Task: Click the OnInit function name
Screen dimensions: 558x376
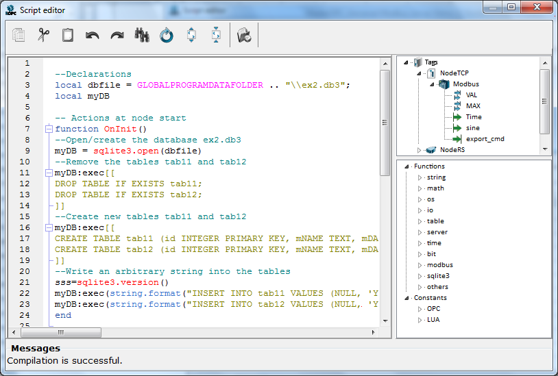Action: pyautogui.click(x=120, y=129)
